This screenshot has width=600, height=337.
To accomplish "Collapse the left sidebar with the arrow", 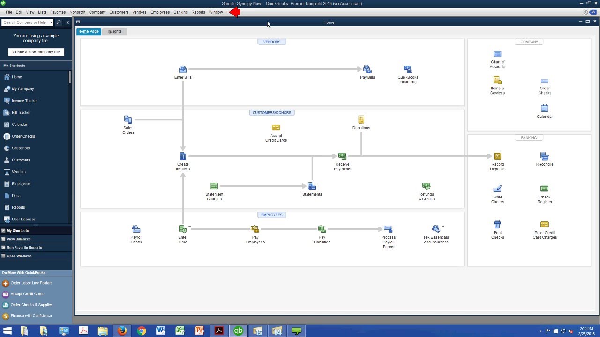I will pyautogui.click(x=67, y=22).
